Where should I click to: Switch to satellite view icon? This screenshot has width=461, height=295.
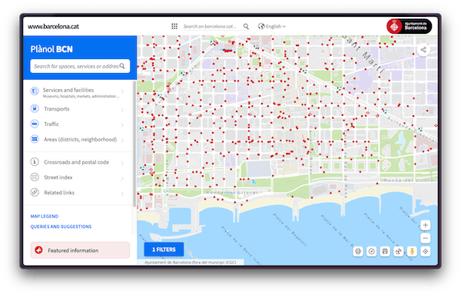398,251
